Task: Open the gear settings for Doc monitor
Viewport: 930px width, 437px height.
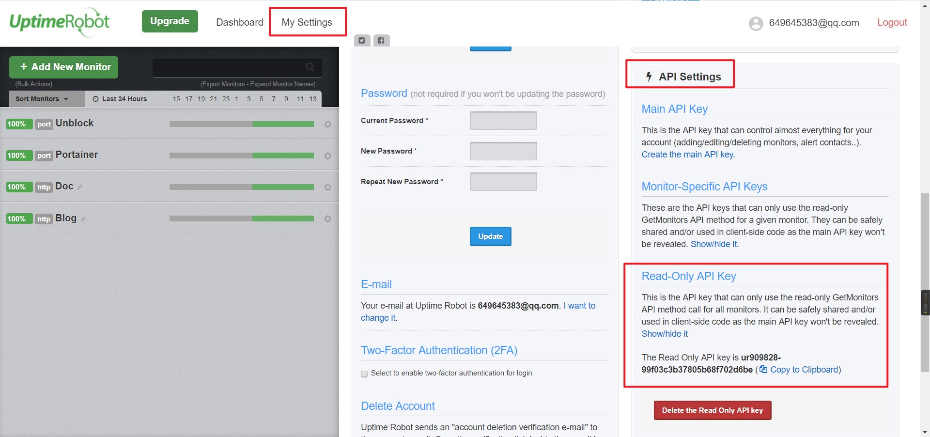Action: 328,187
